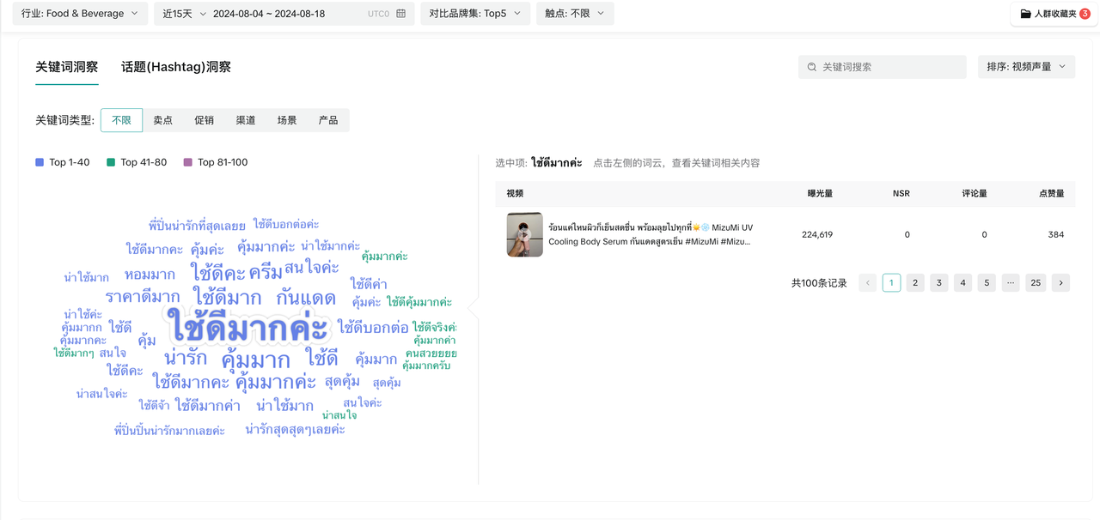Switch to 话题(Hashtag)洞察 tab

pyautogui.click(x=175, y=67)
